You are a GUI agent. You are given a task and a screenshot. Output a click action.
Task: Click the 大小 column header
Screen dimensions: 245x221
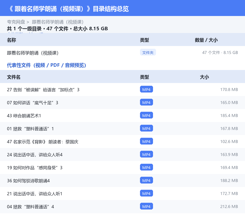point(204,77)
